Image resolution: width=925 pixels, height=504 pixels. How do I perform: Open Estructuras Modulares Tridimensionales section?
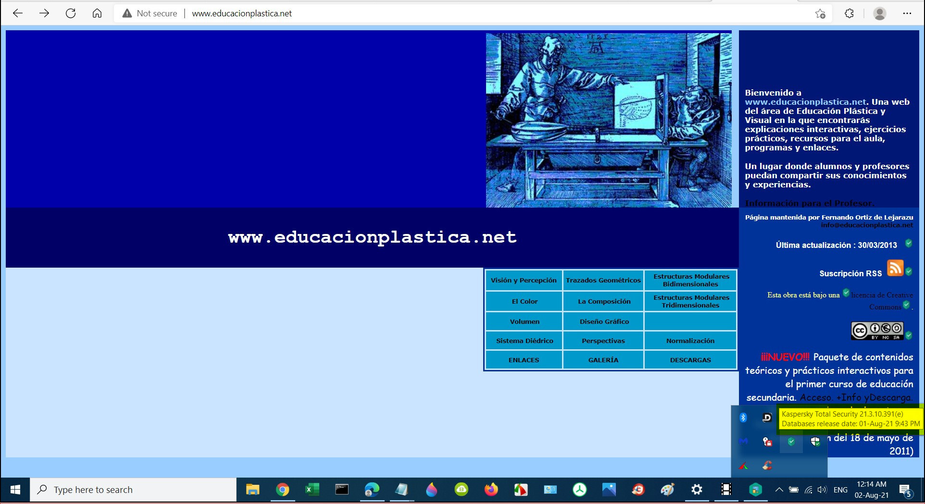691,302
